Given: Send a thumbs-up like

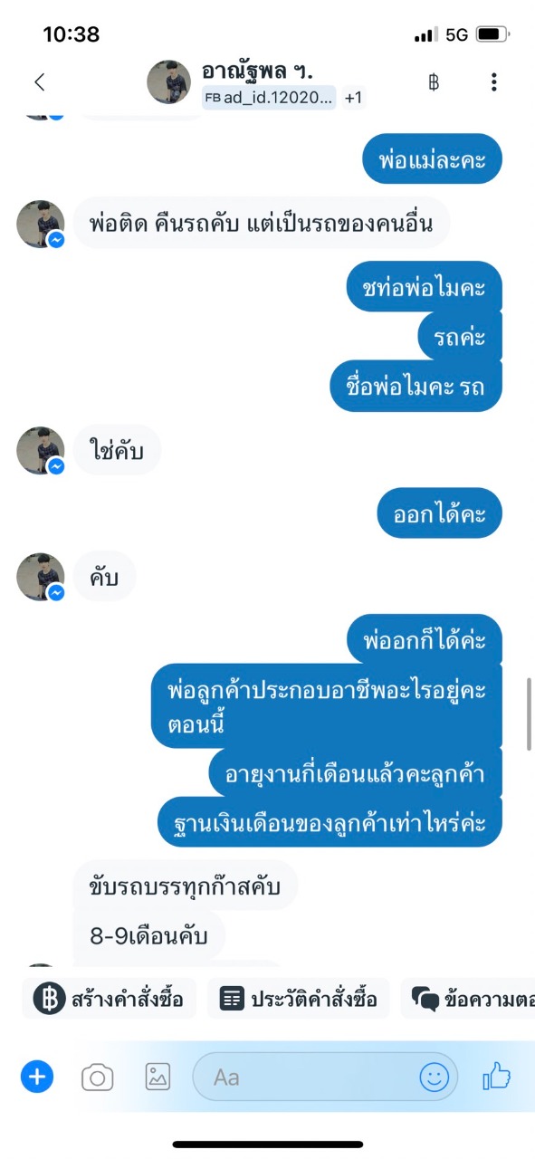Looking at the screenshot, I should 496,1077.
